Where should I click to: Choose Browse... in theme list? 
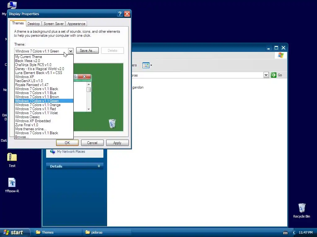[44, 137]
